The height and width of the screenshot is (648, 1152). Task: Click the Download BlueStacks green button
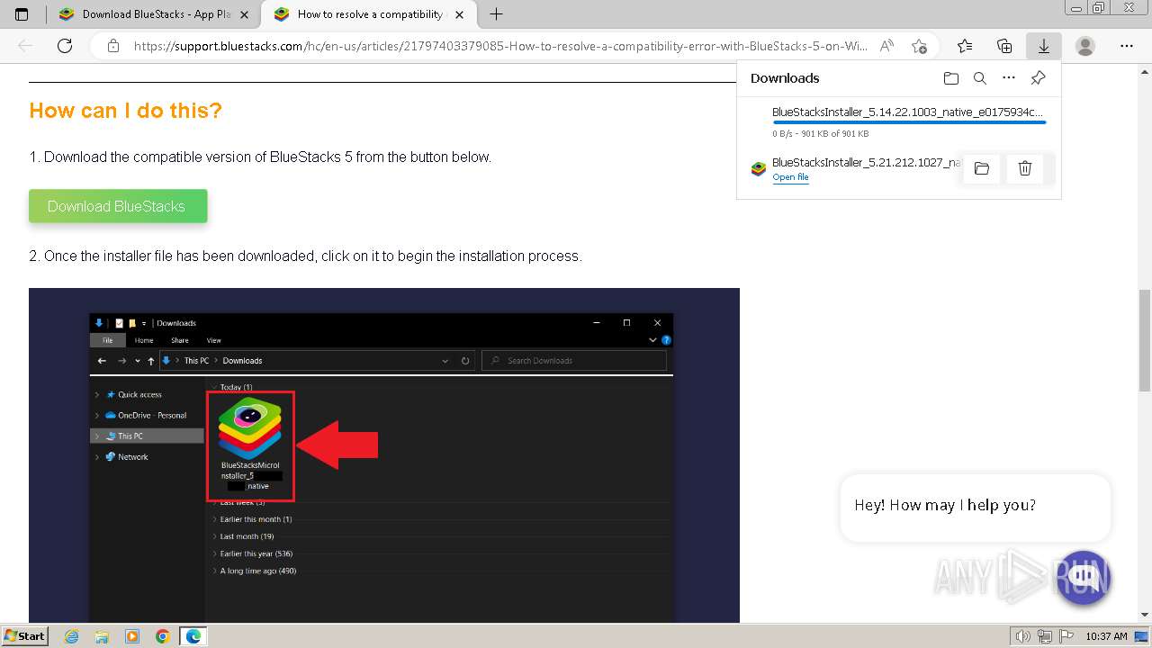tap(118, 206)
